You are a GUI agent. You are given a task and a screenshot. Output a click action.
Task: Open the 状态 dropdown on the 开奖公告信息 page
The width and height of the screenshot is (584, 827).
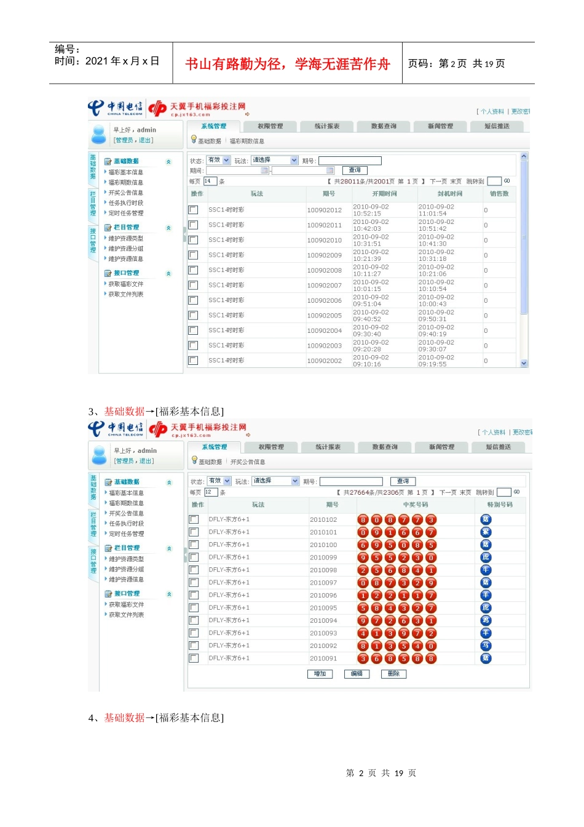(219, 481)
